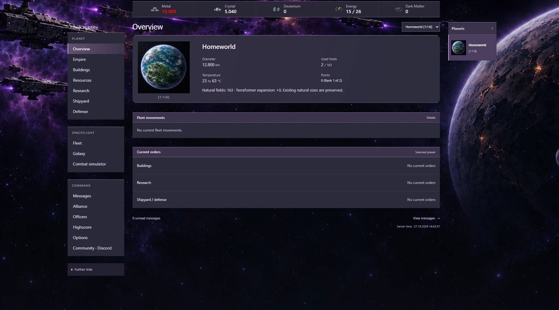Open the Galaxy view

[x=96, y=154]
